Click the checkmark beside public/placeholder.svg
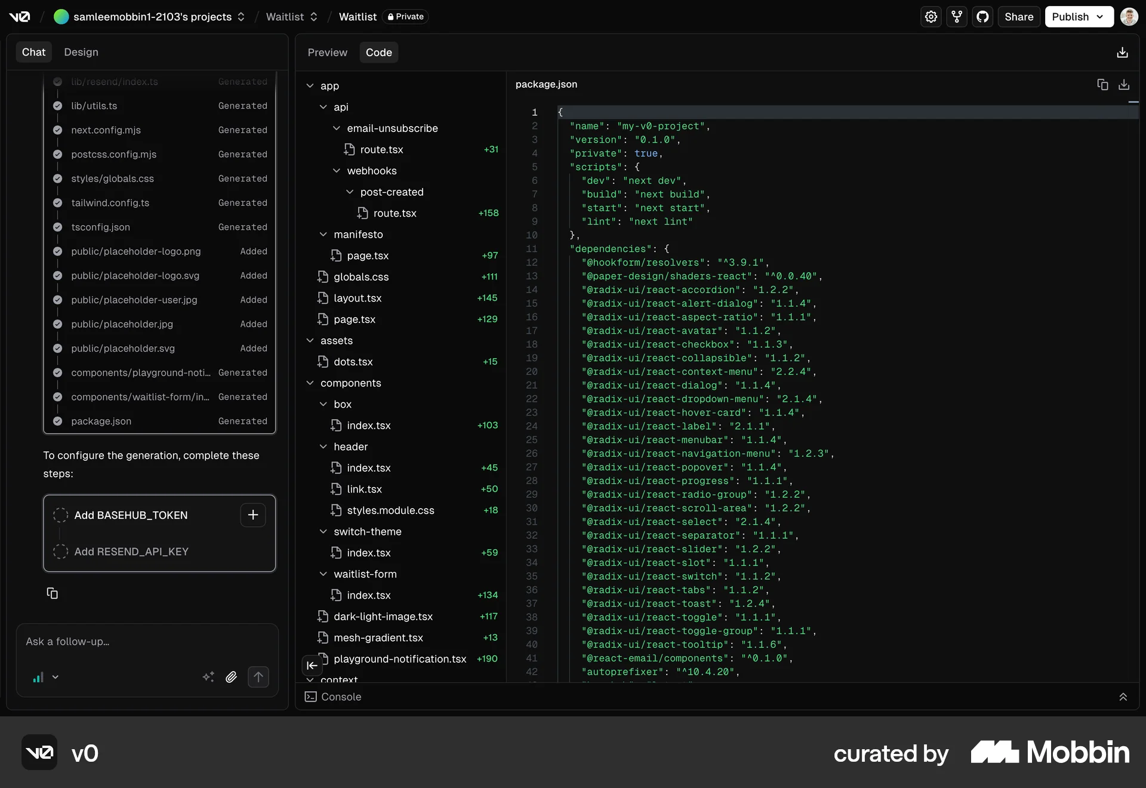The image size is (1146, 788). (x=57, y=348)
